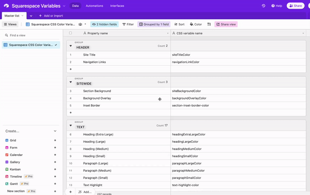Click Add or import table

(51, 16)
